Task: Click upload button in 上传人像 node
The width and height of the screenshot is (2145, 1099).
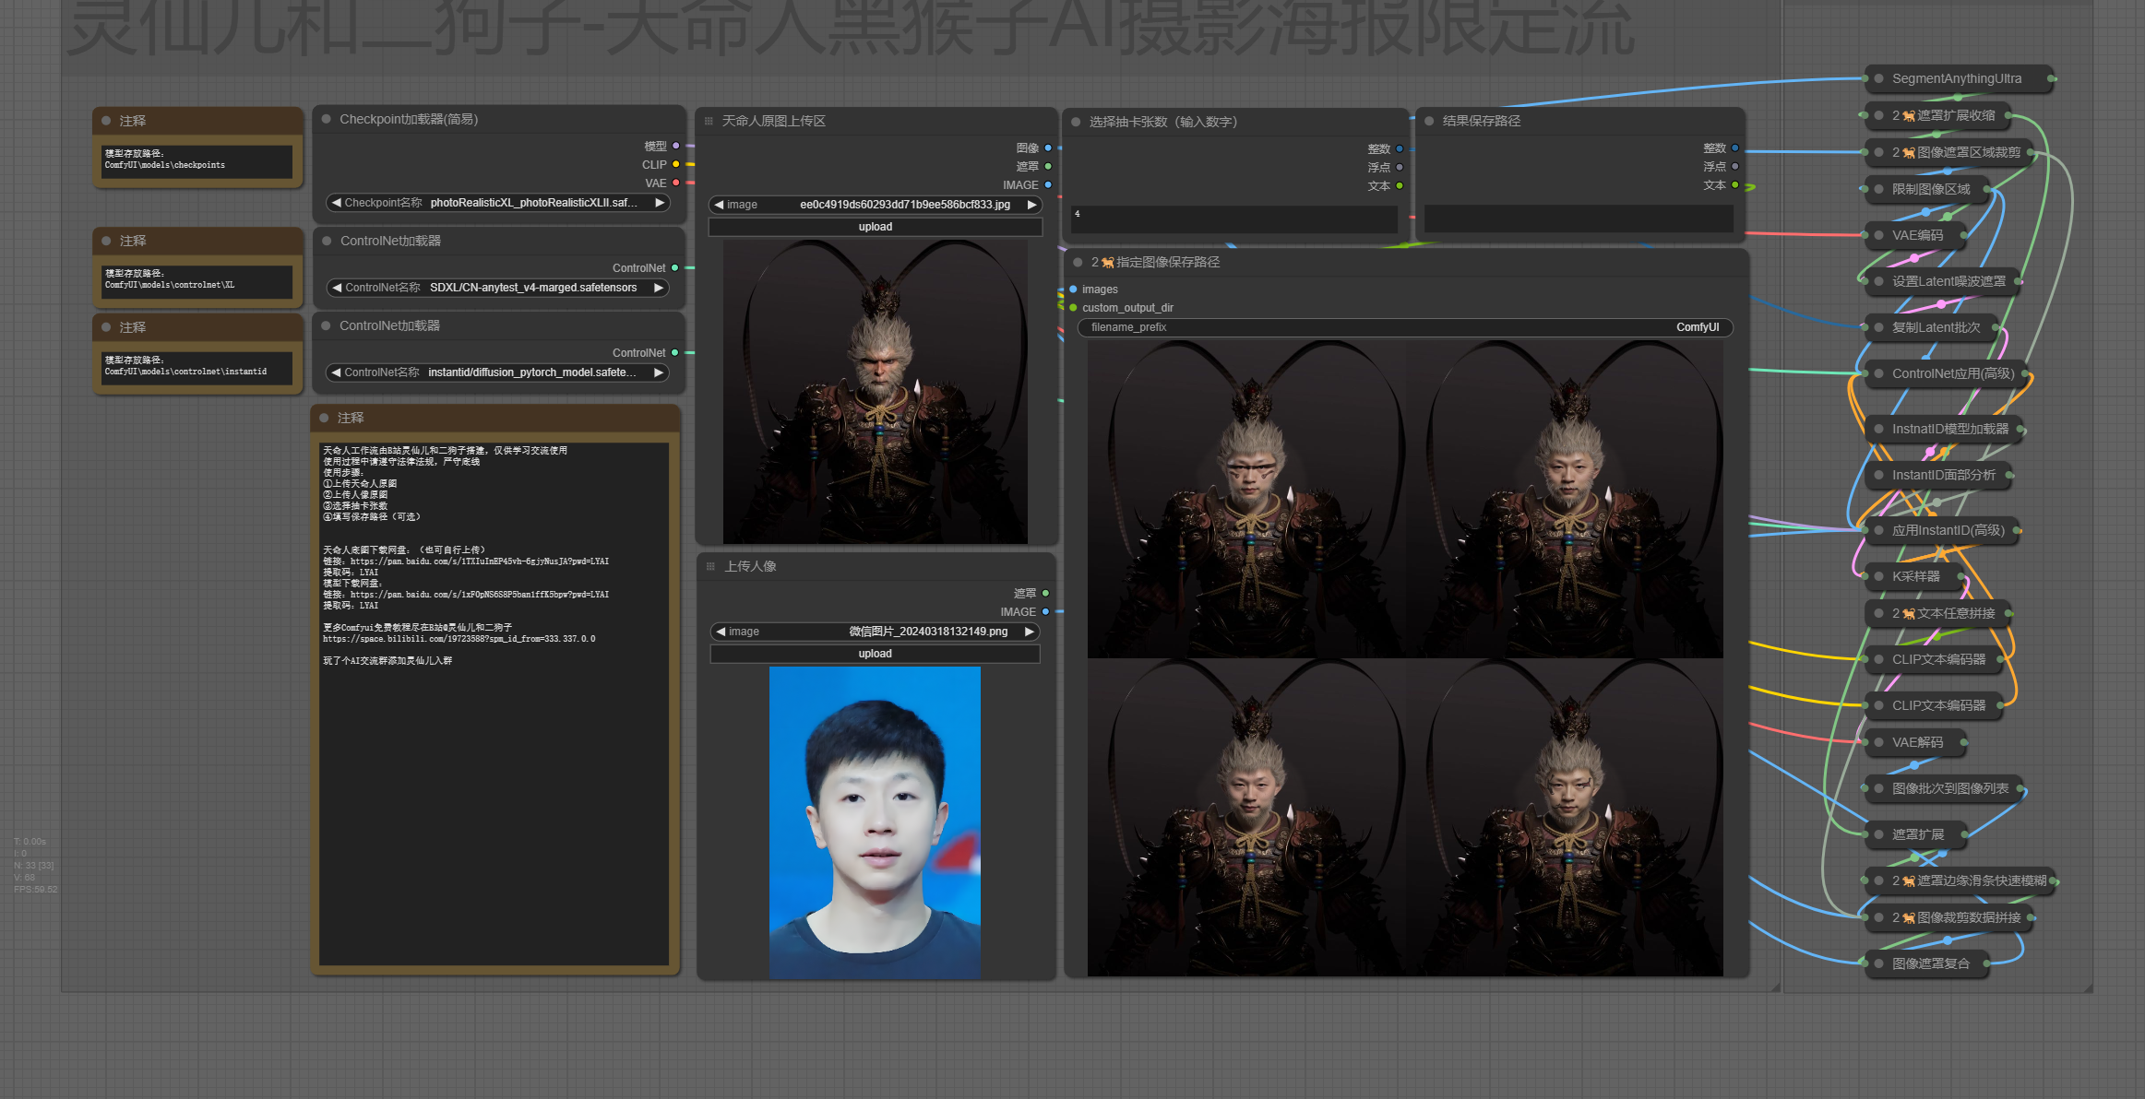Action: tap(876, 654)
